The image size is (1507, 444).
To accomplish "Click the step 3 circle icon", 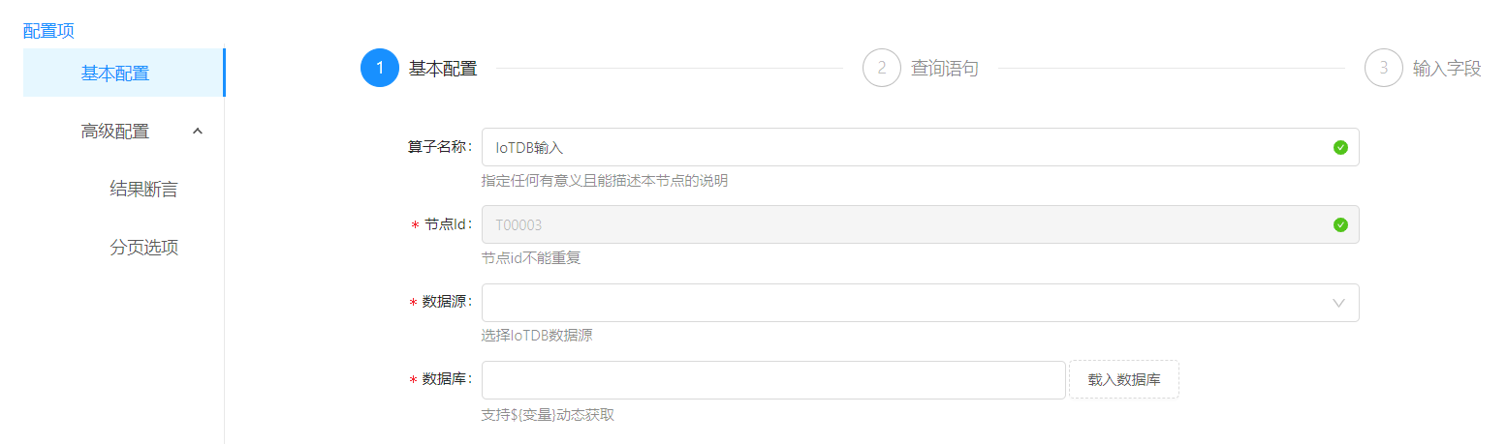I will [x=1384, y=69].
